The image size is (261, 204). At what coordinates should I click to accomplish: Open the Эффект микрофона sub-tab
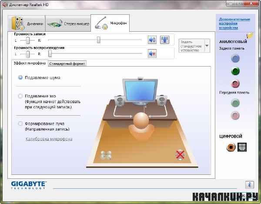(30, 63)
